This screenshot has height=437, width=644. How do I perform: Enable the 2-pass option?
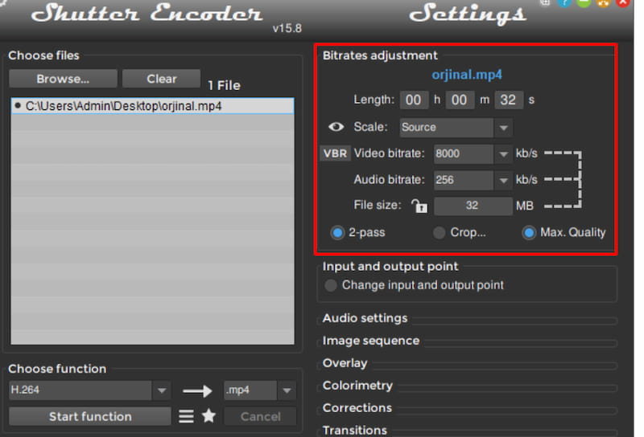click(x=337, y=233)
